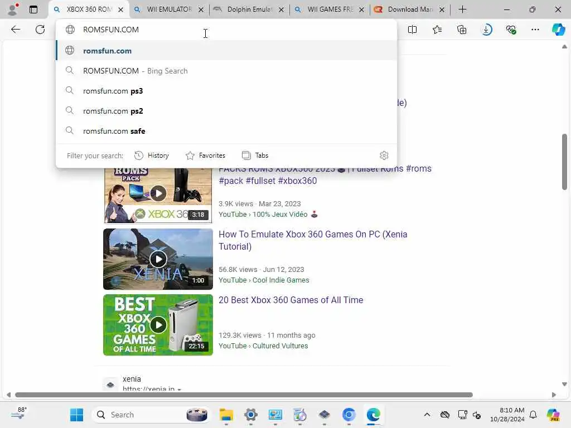Close the WII GAMES FREE tab

click(x=361, y=10)
